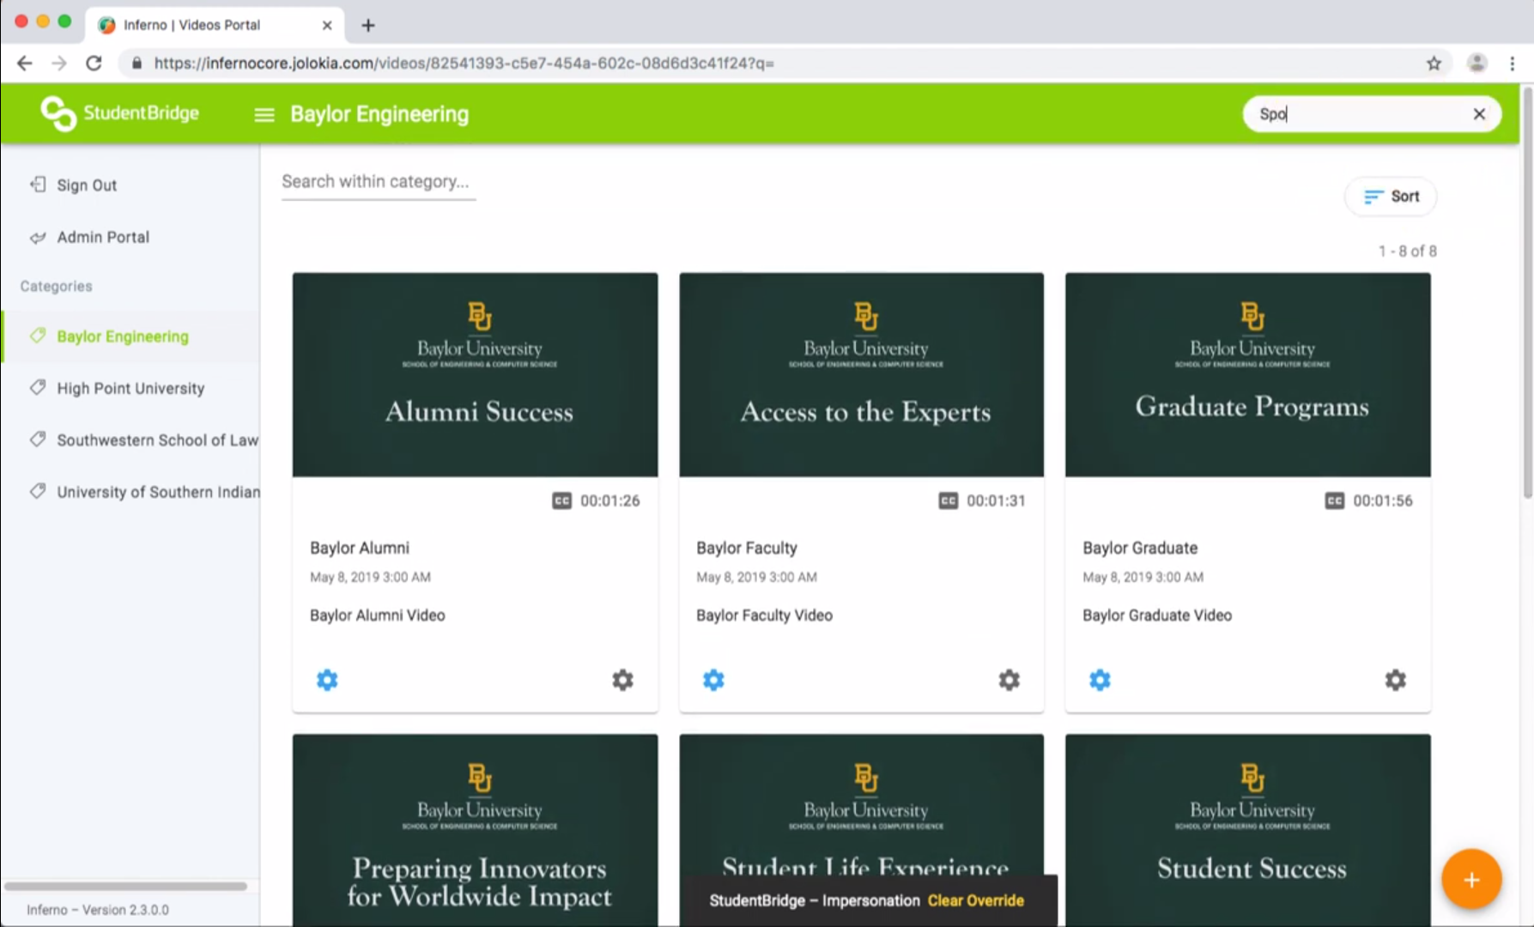The height and width of the screenshot is (927, 1534).
Task: Click the tag icon beside Southwestern School of Law
Action: pyautogui.click(x=38, y=439)
